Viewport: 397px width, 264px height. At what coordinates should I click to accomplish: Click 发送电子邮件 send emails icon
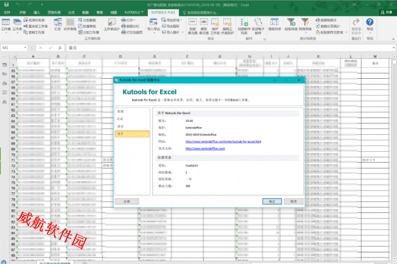[258, 27]
